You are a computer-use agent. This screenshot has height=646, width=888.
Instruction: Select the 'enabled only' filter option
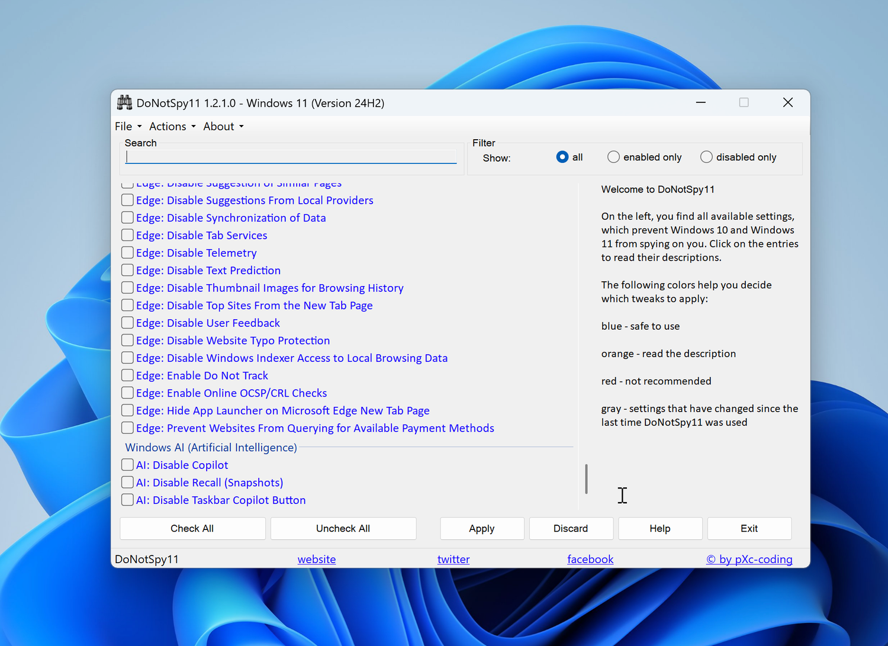tap(614, 157)
